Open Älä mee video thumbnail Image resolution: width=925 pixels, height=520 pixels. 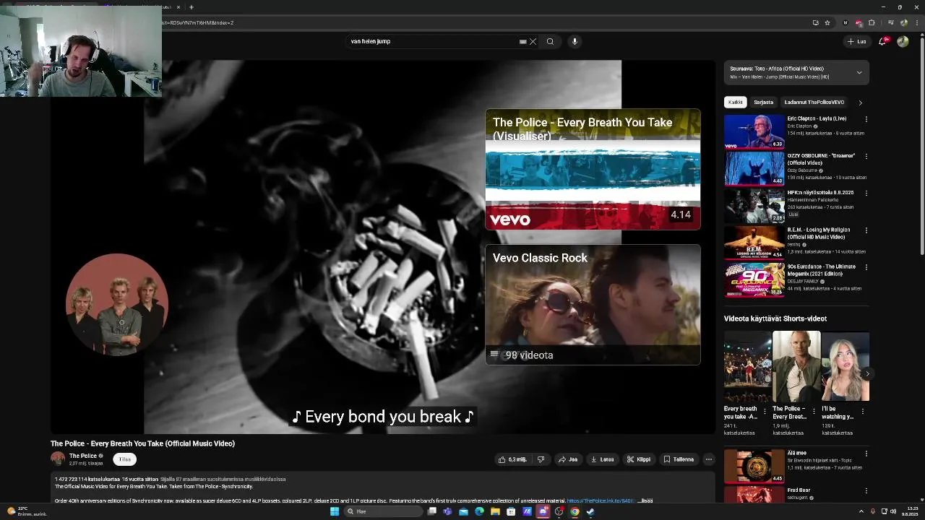click(754, 467)
